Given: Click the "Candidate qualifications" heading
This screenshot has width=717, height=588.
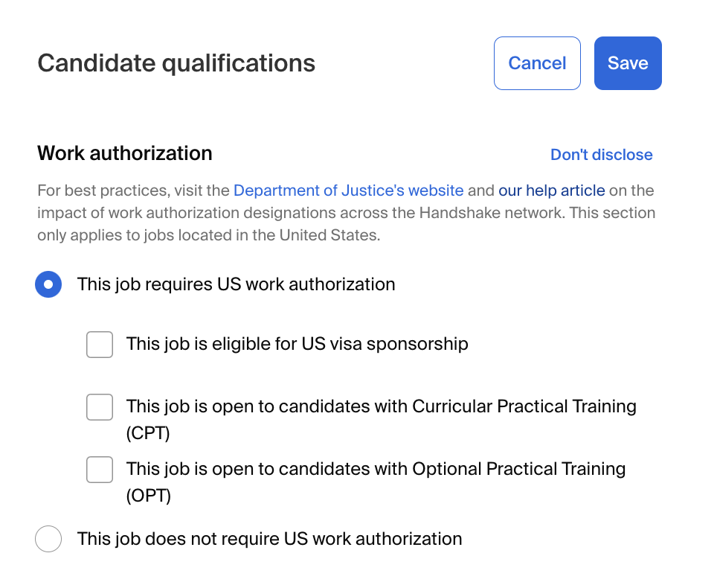Looking at the screenshot, I should pyautogui.click(x=176, y=63).
